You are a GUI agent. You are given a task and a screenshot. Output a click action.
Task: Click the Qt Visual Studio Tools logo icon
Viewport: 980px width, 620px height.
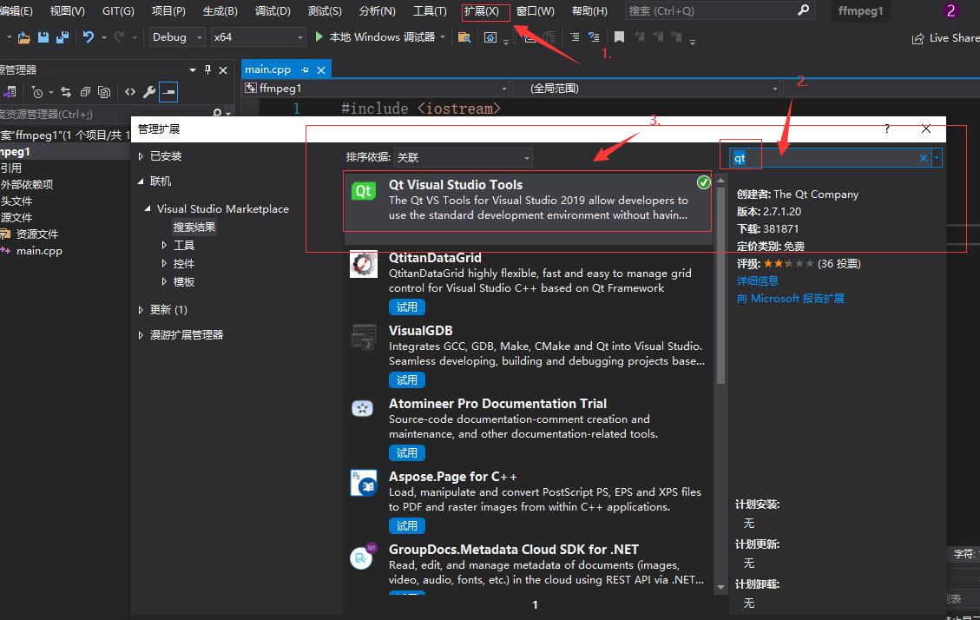pyautogui.click(x=364, y=191)
